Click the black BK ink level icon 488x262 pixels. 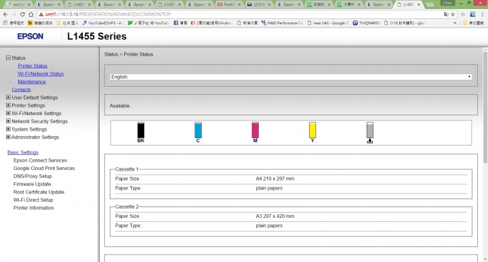(x=141, y=130)
